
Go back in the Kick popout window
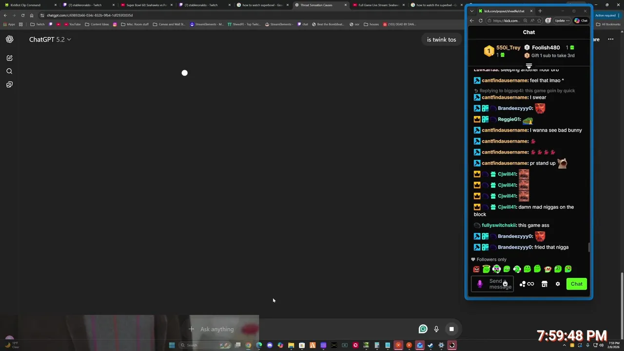click(x=471, y=20)
